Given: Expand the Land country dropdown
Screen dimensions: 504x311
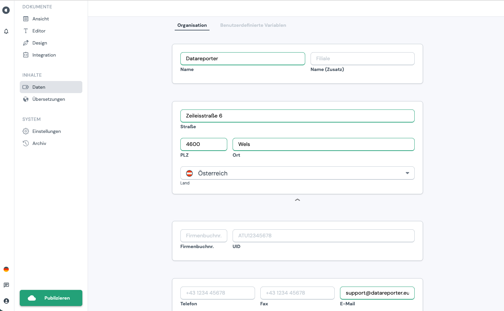Looking at the screenshot, I should point(407,173).
